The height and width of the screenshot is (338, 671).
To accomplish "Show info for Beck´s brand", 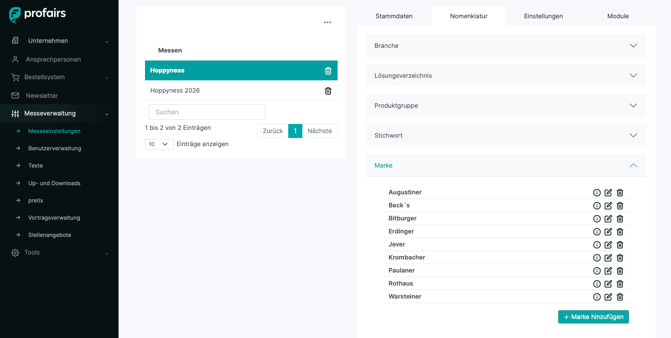I will (x=597, y=206).
